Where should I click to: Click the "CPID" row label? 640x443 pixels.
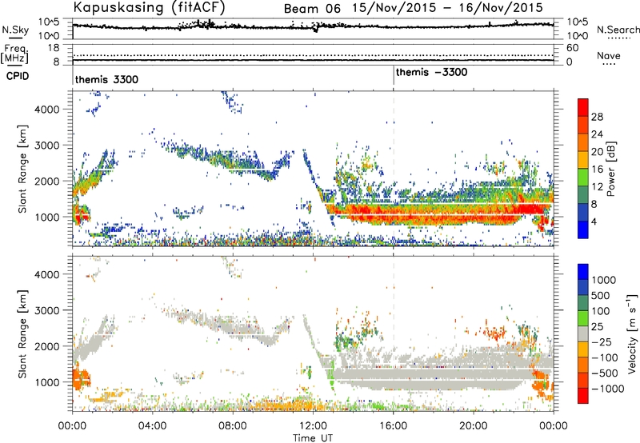18,76
